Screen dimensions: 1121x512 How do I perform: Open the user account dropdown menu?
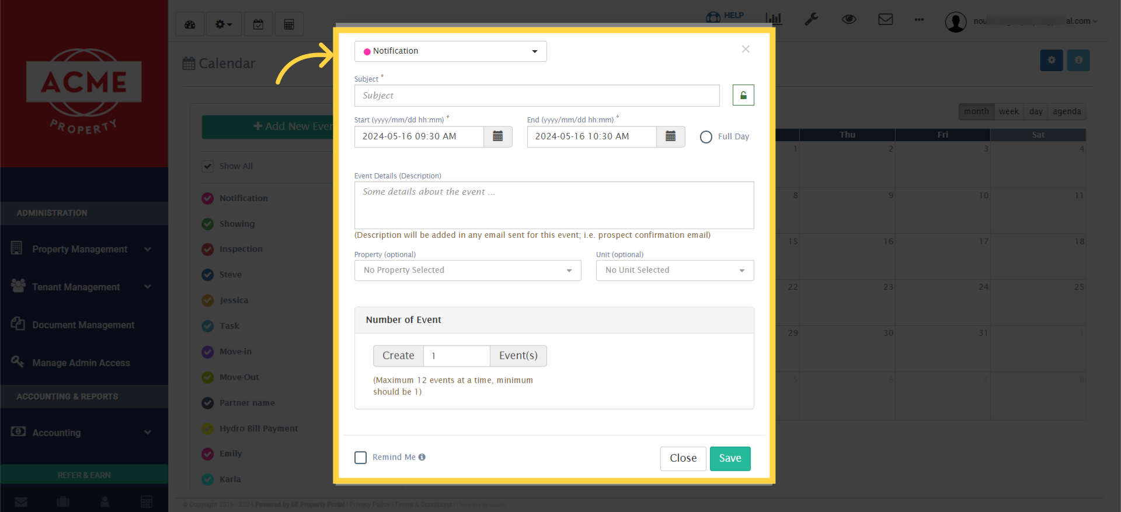[x=1022, y=22]
